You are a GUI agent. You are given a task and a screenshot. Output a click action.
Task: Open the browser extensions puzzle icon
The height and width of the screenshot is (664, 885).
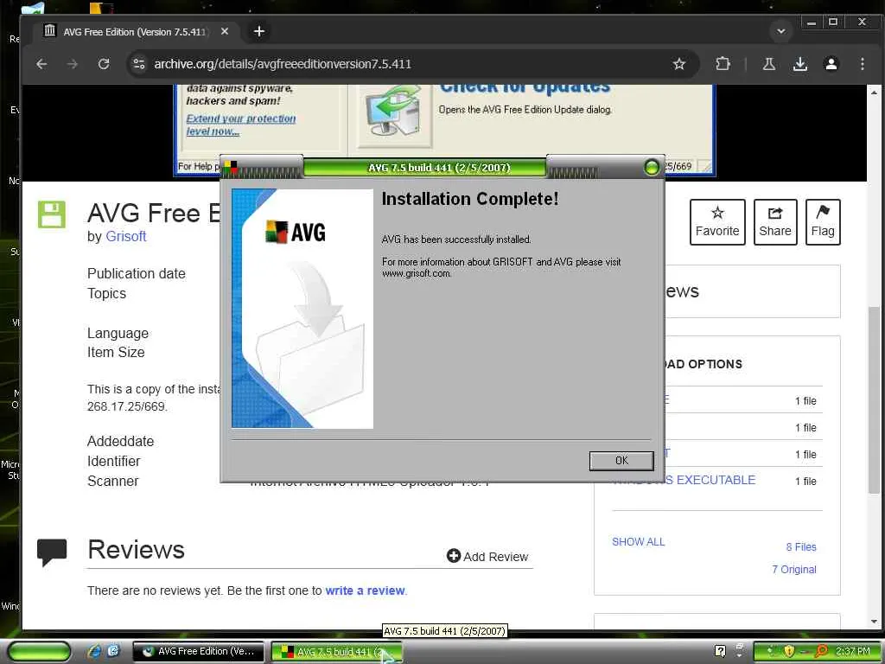[723, 64]
